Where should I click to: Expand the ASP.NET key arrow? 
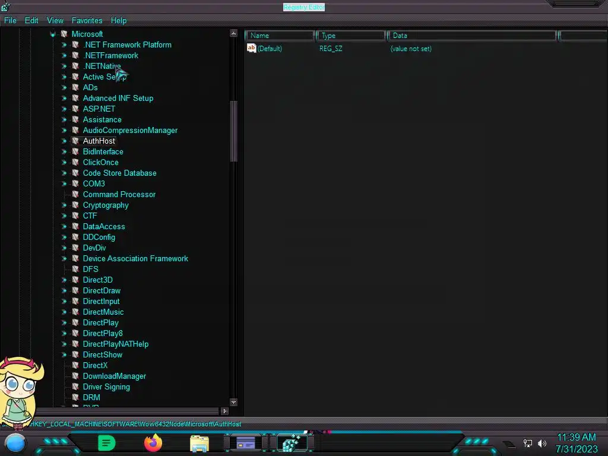click(64, 109)
